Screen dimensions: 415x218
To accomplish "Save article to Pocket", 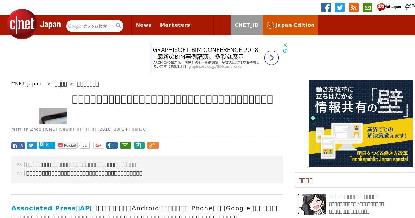I will pos(67,145).
